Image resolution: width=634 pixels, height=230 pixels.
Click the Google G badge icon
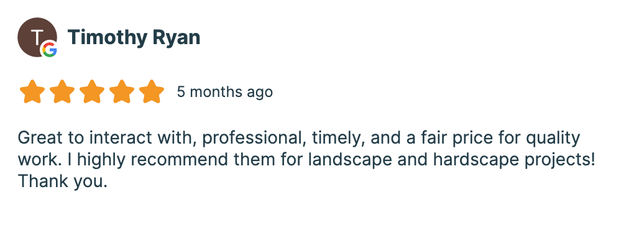click(x=50, y=50)
